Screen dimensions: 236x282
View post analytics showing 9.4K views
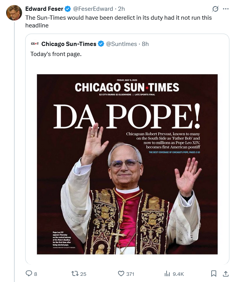(167, 274)
